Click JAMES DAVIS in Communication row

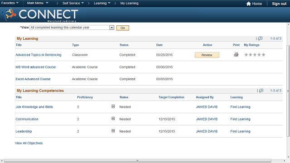point(207,119)
